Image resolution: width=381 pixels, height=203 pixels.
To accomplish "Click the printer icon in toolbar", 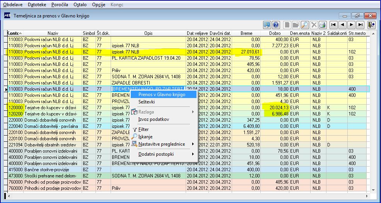I will point(323,25).
